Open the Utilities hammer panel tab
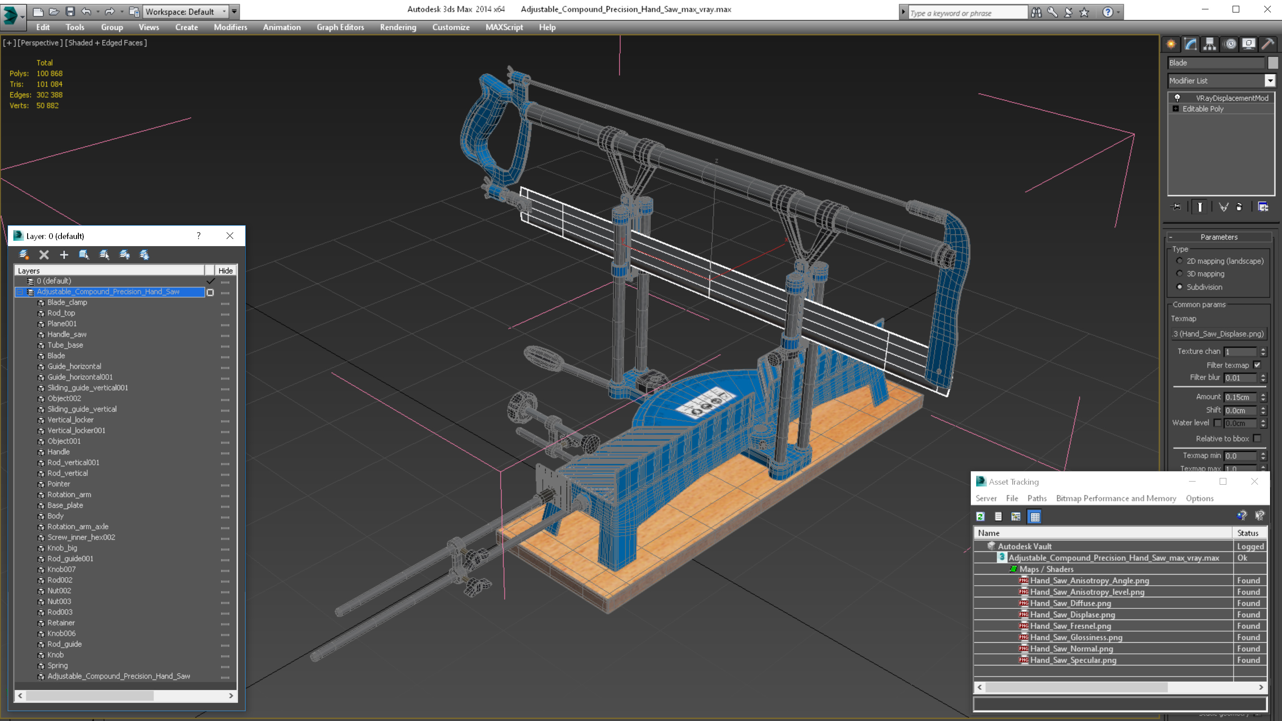The height and width of the screenshot is (721, 1282). (1268, 45)
